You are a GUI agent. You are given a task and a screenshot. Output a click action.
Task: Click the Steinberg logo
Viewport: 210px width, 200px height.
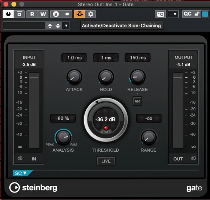click(33, 188)
